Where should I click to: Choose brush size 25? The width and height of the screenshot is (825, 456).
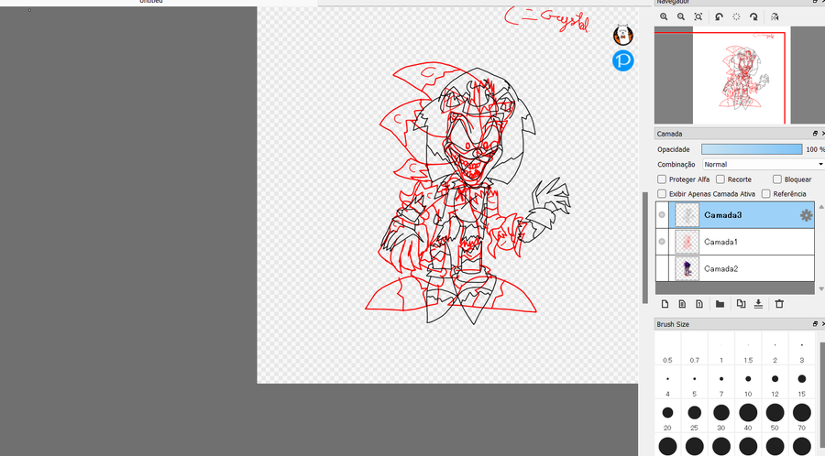pos(695,416)
